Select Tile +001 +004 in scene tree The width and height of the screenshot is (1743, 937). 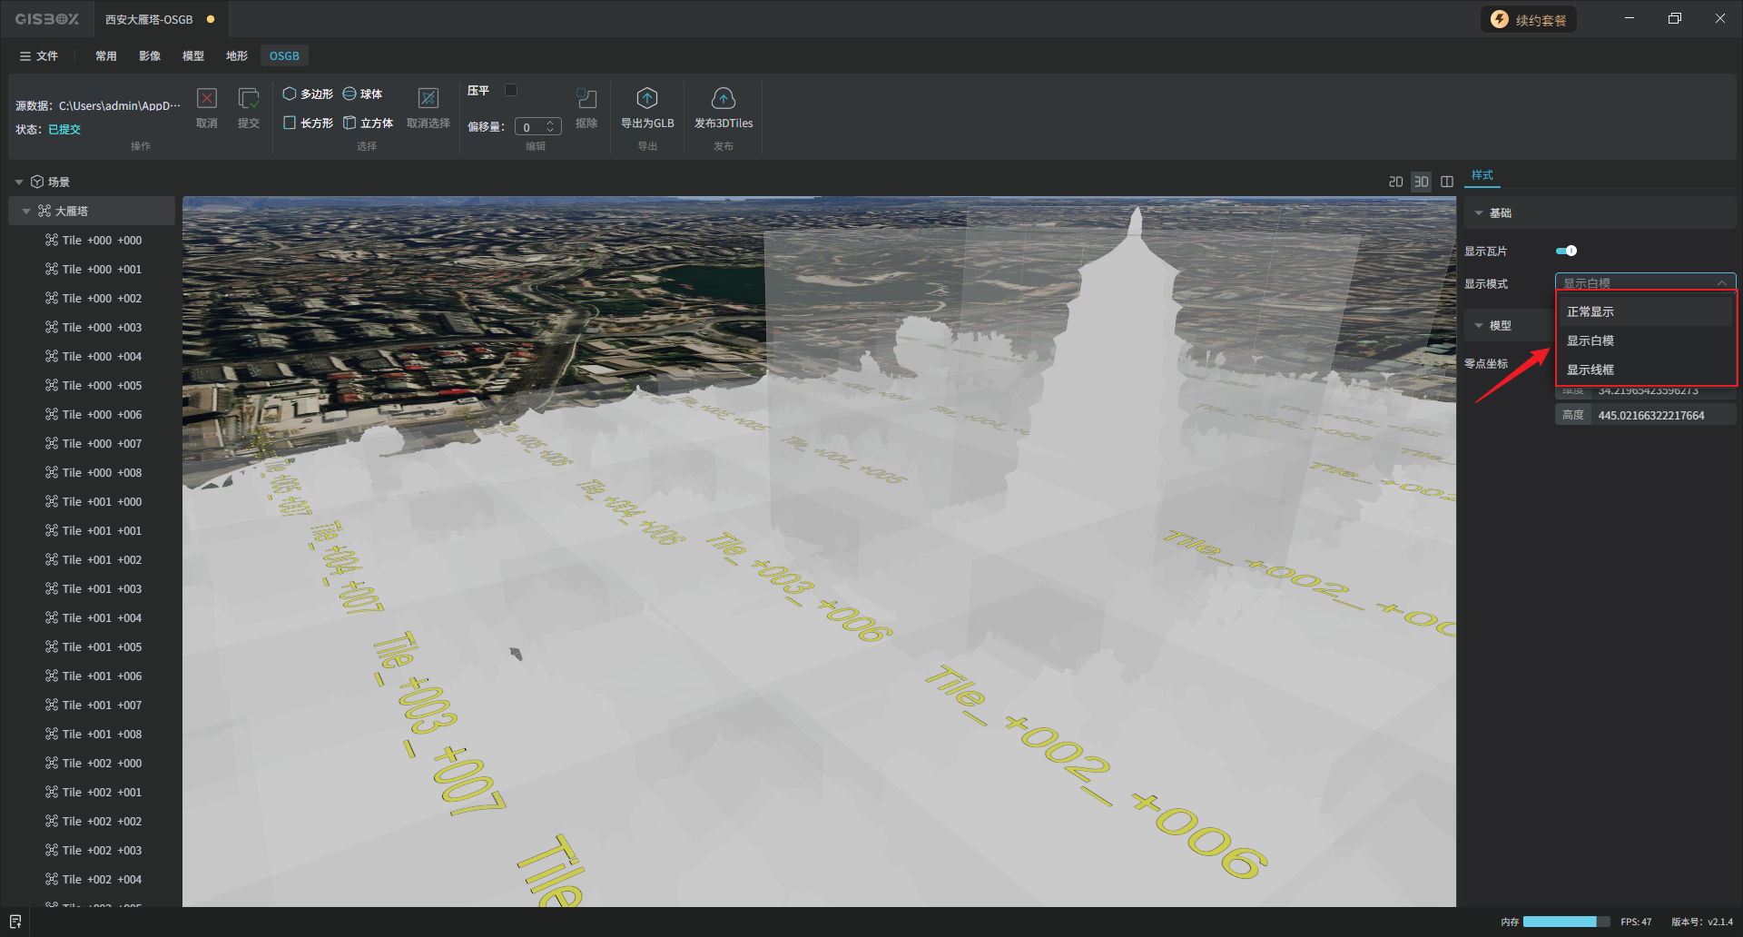(102, 618)
